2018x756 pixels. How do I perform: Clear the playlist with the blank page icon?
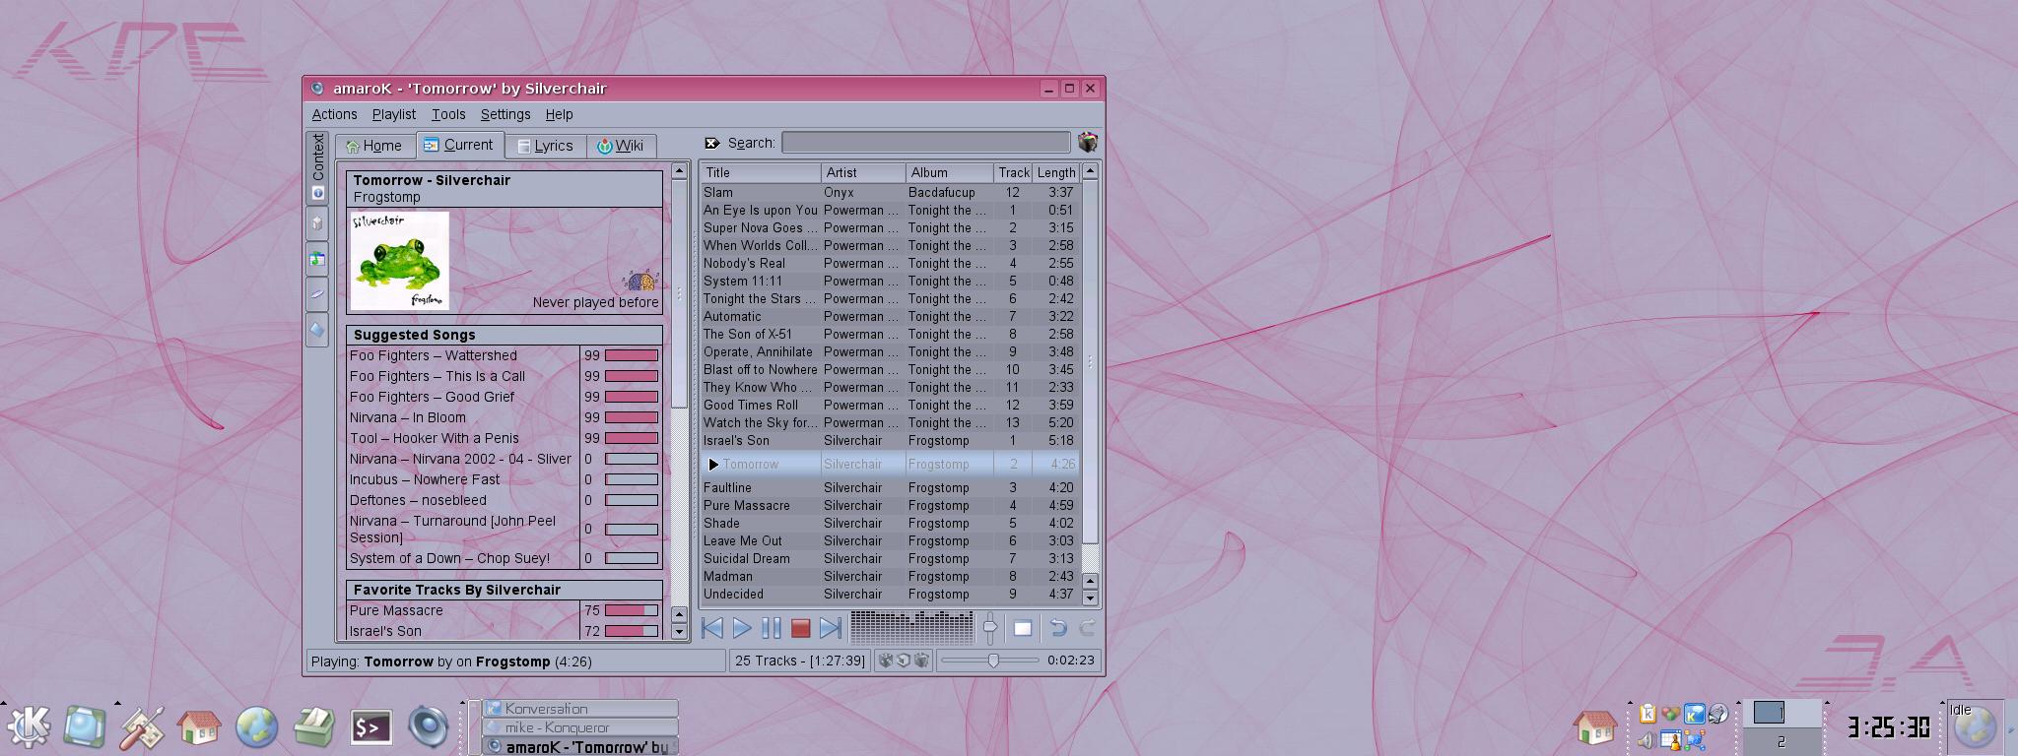pos(1023,628)
